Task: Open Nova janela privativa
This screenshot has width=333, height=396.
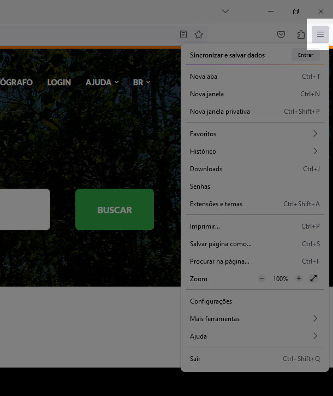Action: 254,112
